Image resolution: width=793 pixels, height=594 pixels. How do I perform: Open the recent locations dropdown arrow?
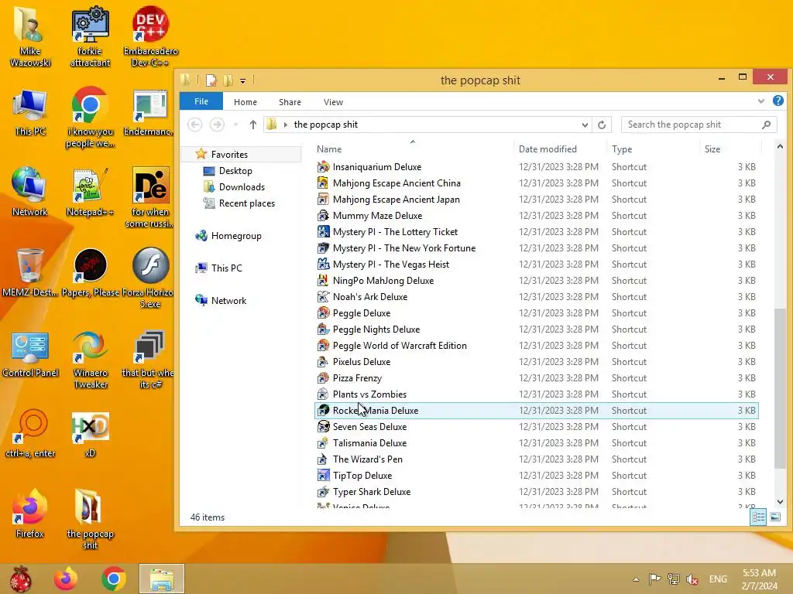pos(235,125)
